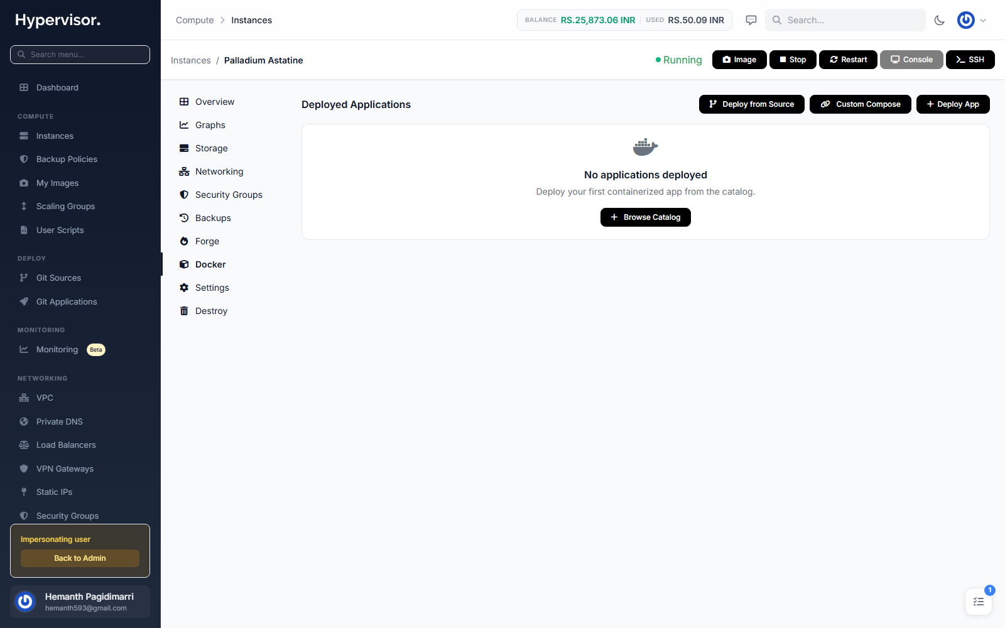
Task: Click the Static IPs pin icon
Action: [24, 492]
